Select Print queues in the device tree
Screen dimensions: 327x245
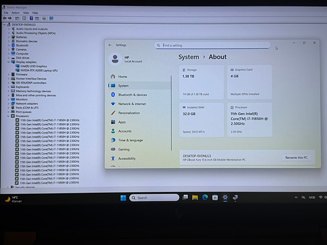pyautogui.click(x=23, y=112)
